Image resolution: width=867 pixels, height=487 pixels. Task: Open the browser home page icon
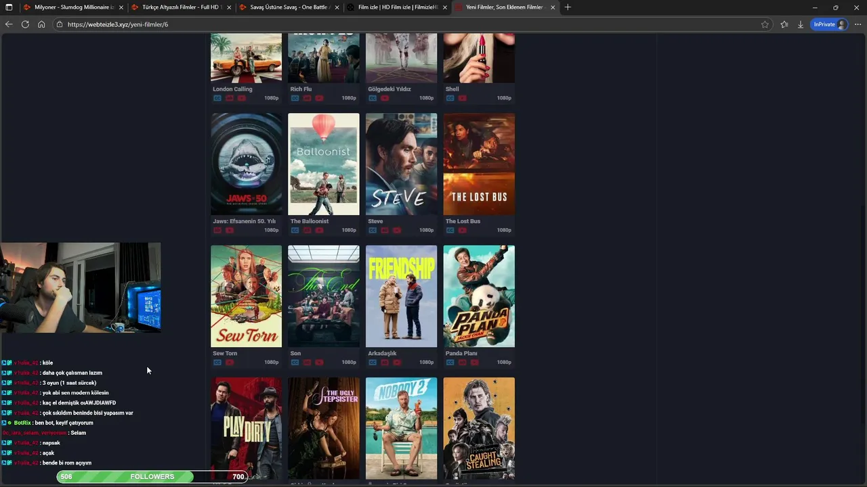pos(41,24)
